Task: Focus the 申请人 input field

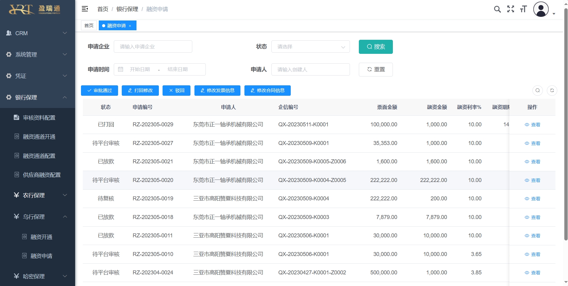Action: [311, 69]
